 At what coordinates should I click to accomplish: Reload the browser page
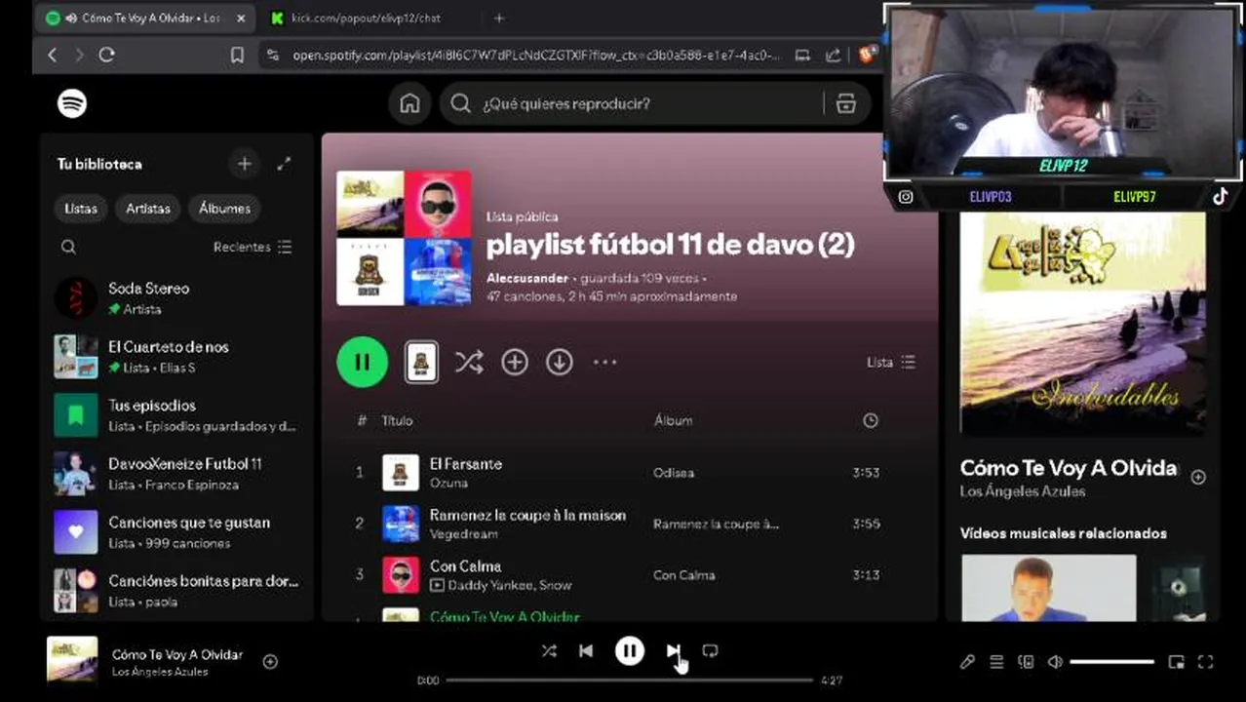(x=107, y=56)
